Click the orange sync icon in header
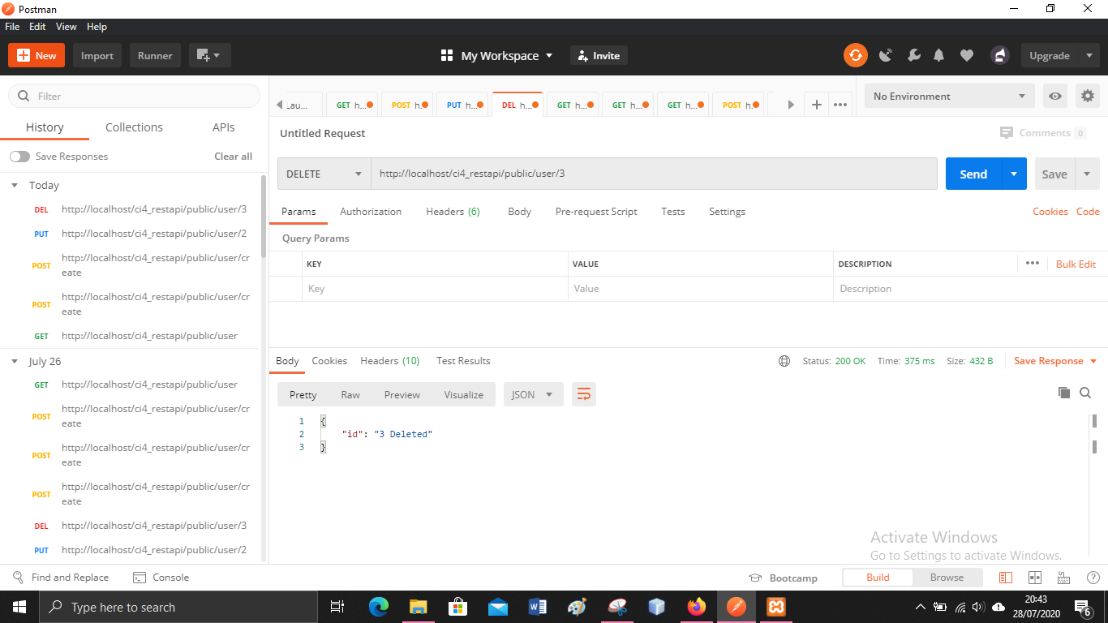The height and width of the screenshot is (623, 1108). (855, 55)
